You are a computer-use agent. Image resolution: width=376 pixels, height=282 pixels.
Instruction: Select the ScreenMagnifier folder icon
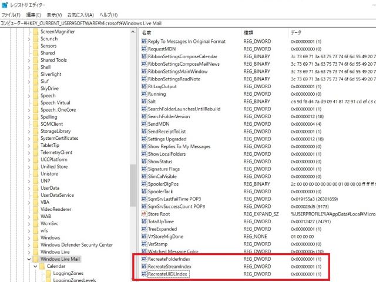pos(35,32)
